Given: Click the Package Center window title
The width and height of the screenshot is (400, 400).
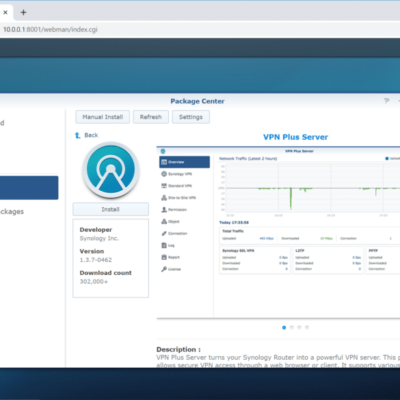Looking at the screenshot, I should tap(198, 101).
